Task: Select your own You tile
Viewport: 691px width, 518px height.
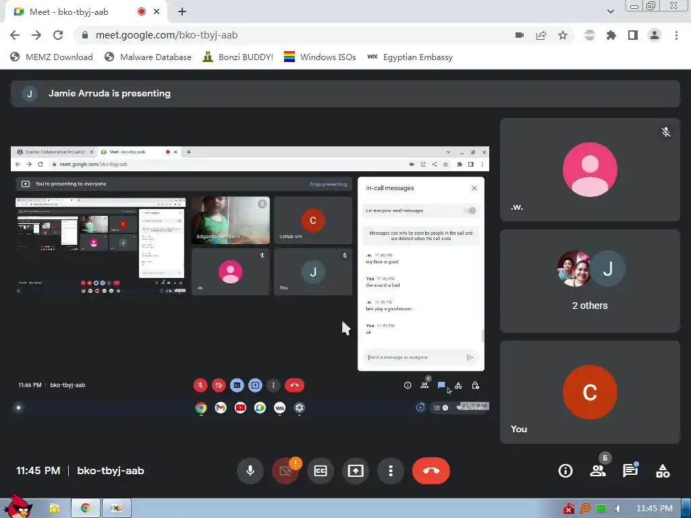Action: (x=590, y=392)
